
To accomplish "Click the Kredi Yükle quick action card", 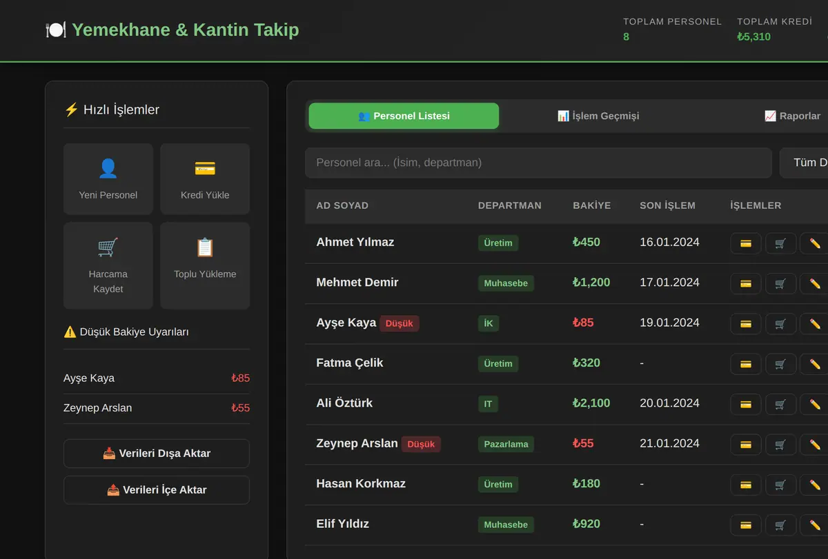I will pyautogui.click(x=205, y=179).
